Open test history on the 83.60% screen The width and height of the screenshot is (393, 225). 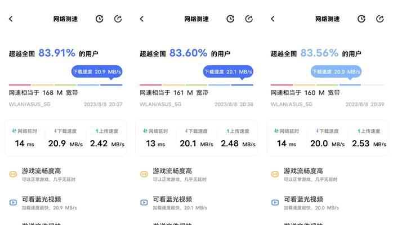230,19
